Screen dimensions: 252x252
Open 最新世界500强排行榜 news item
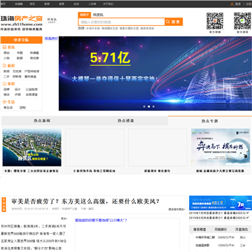click(x=33, y=234)
